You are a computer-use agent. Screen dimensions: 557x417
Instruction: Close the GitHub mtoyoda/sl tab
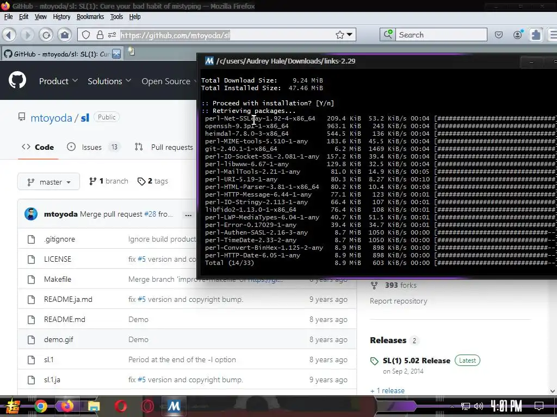click(116, 54)
